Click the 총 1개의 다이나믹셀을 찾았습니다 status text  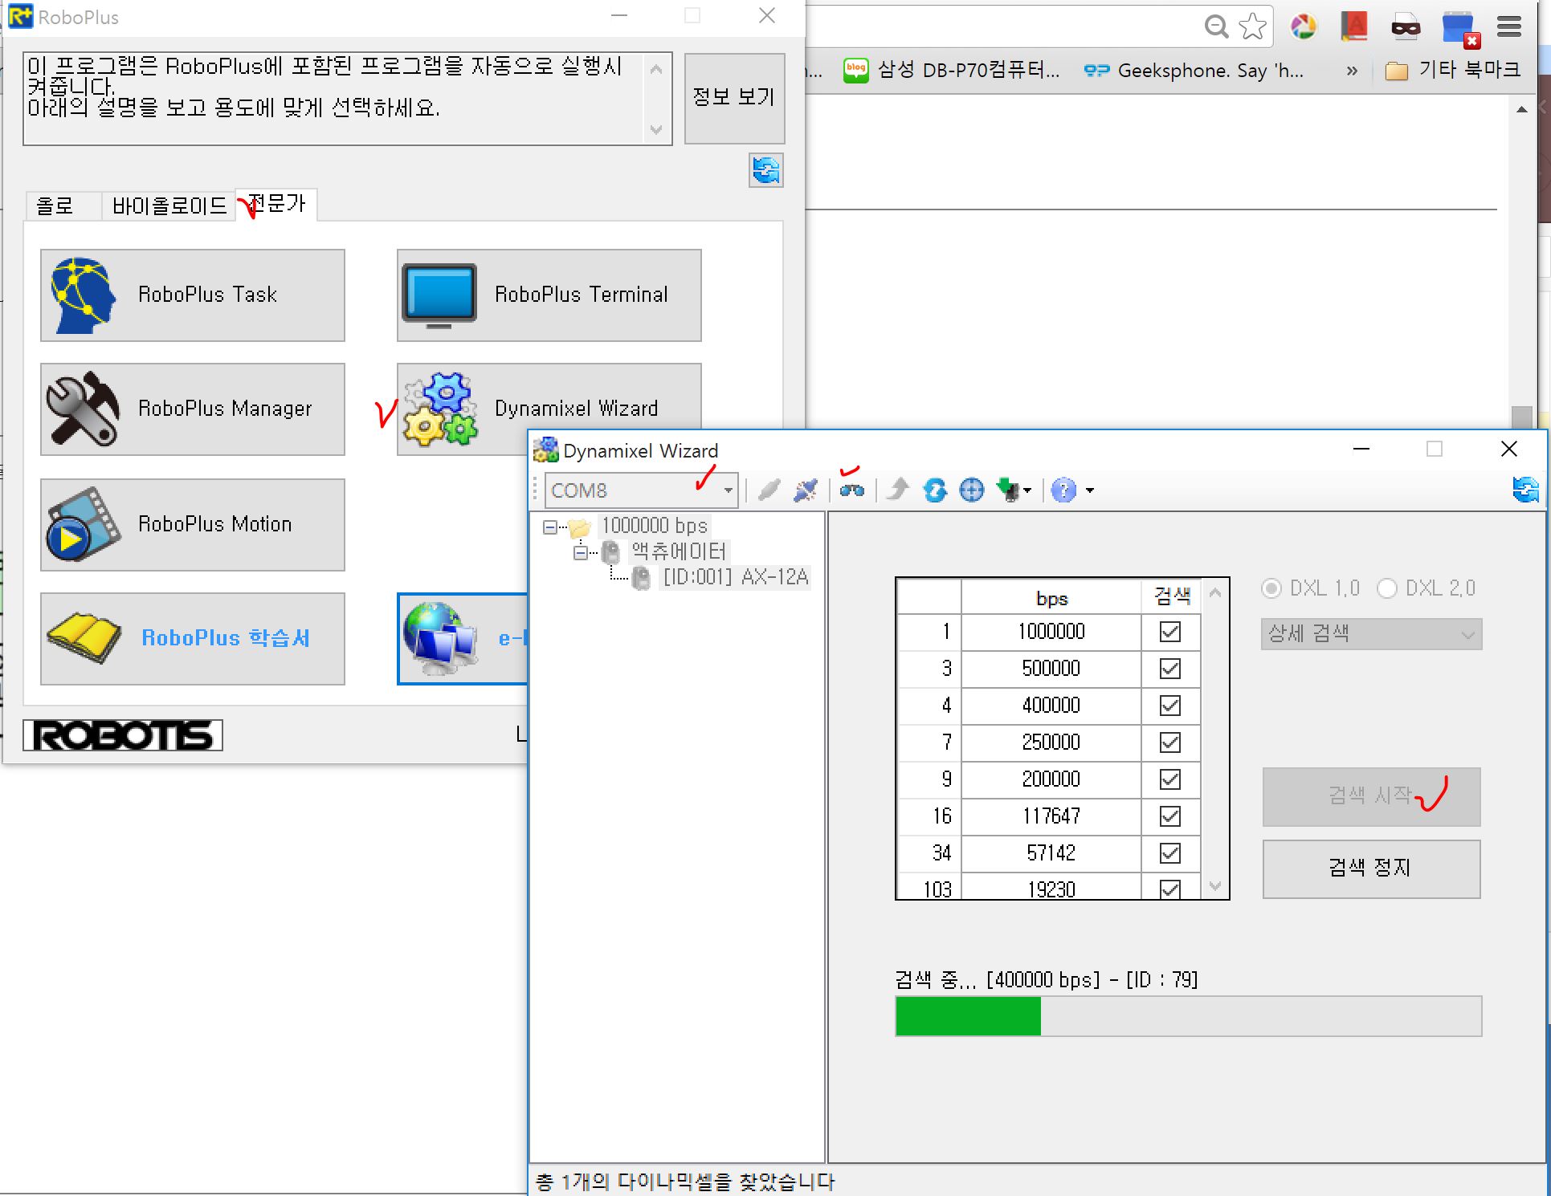[685, 1182]
